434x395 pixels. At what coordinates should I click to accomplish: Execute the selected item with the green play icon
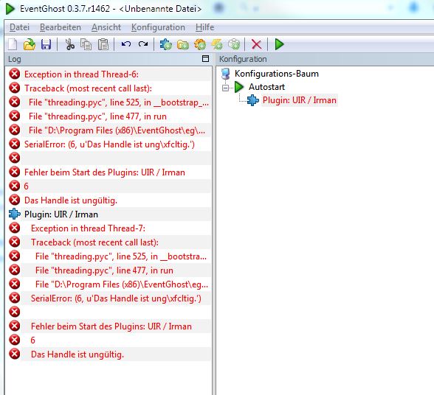pos(279,44)
